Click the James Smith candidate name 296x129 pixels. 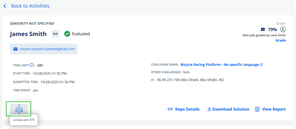pos(28,34)
